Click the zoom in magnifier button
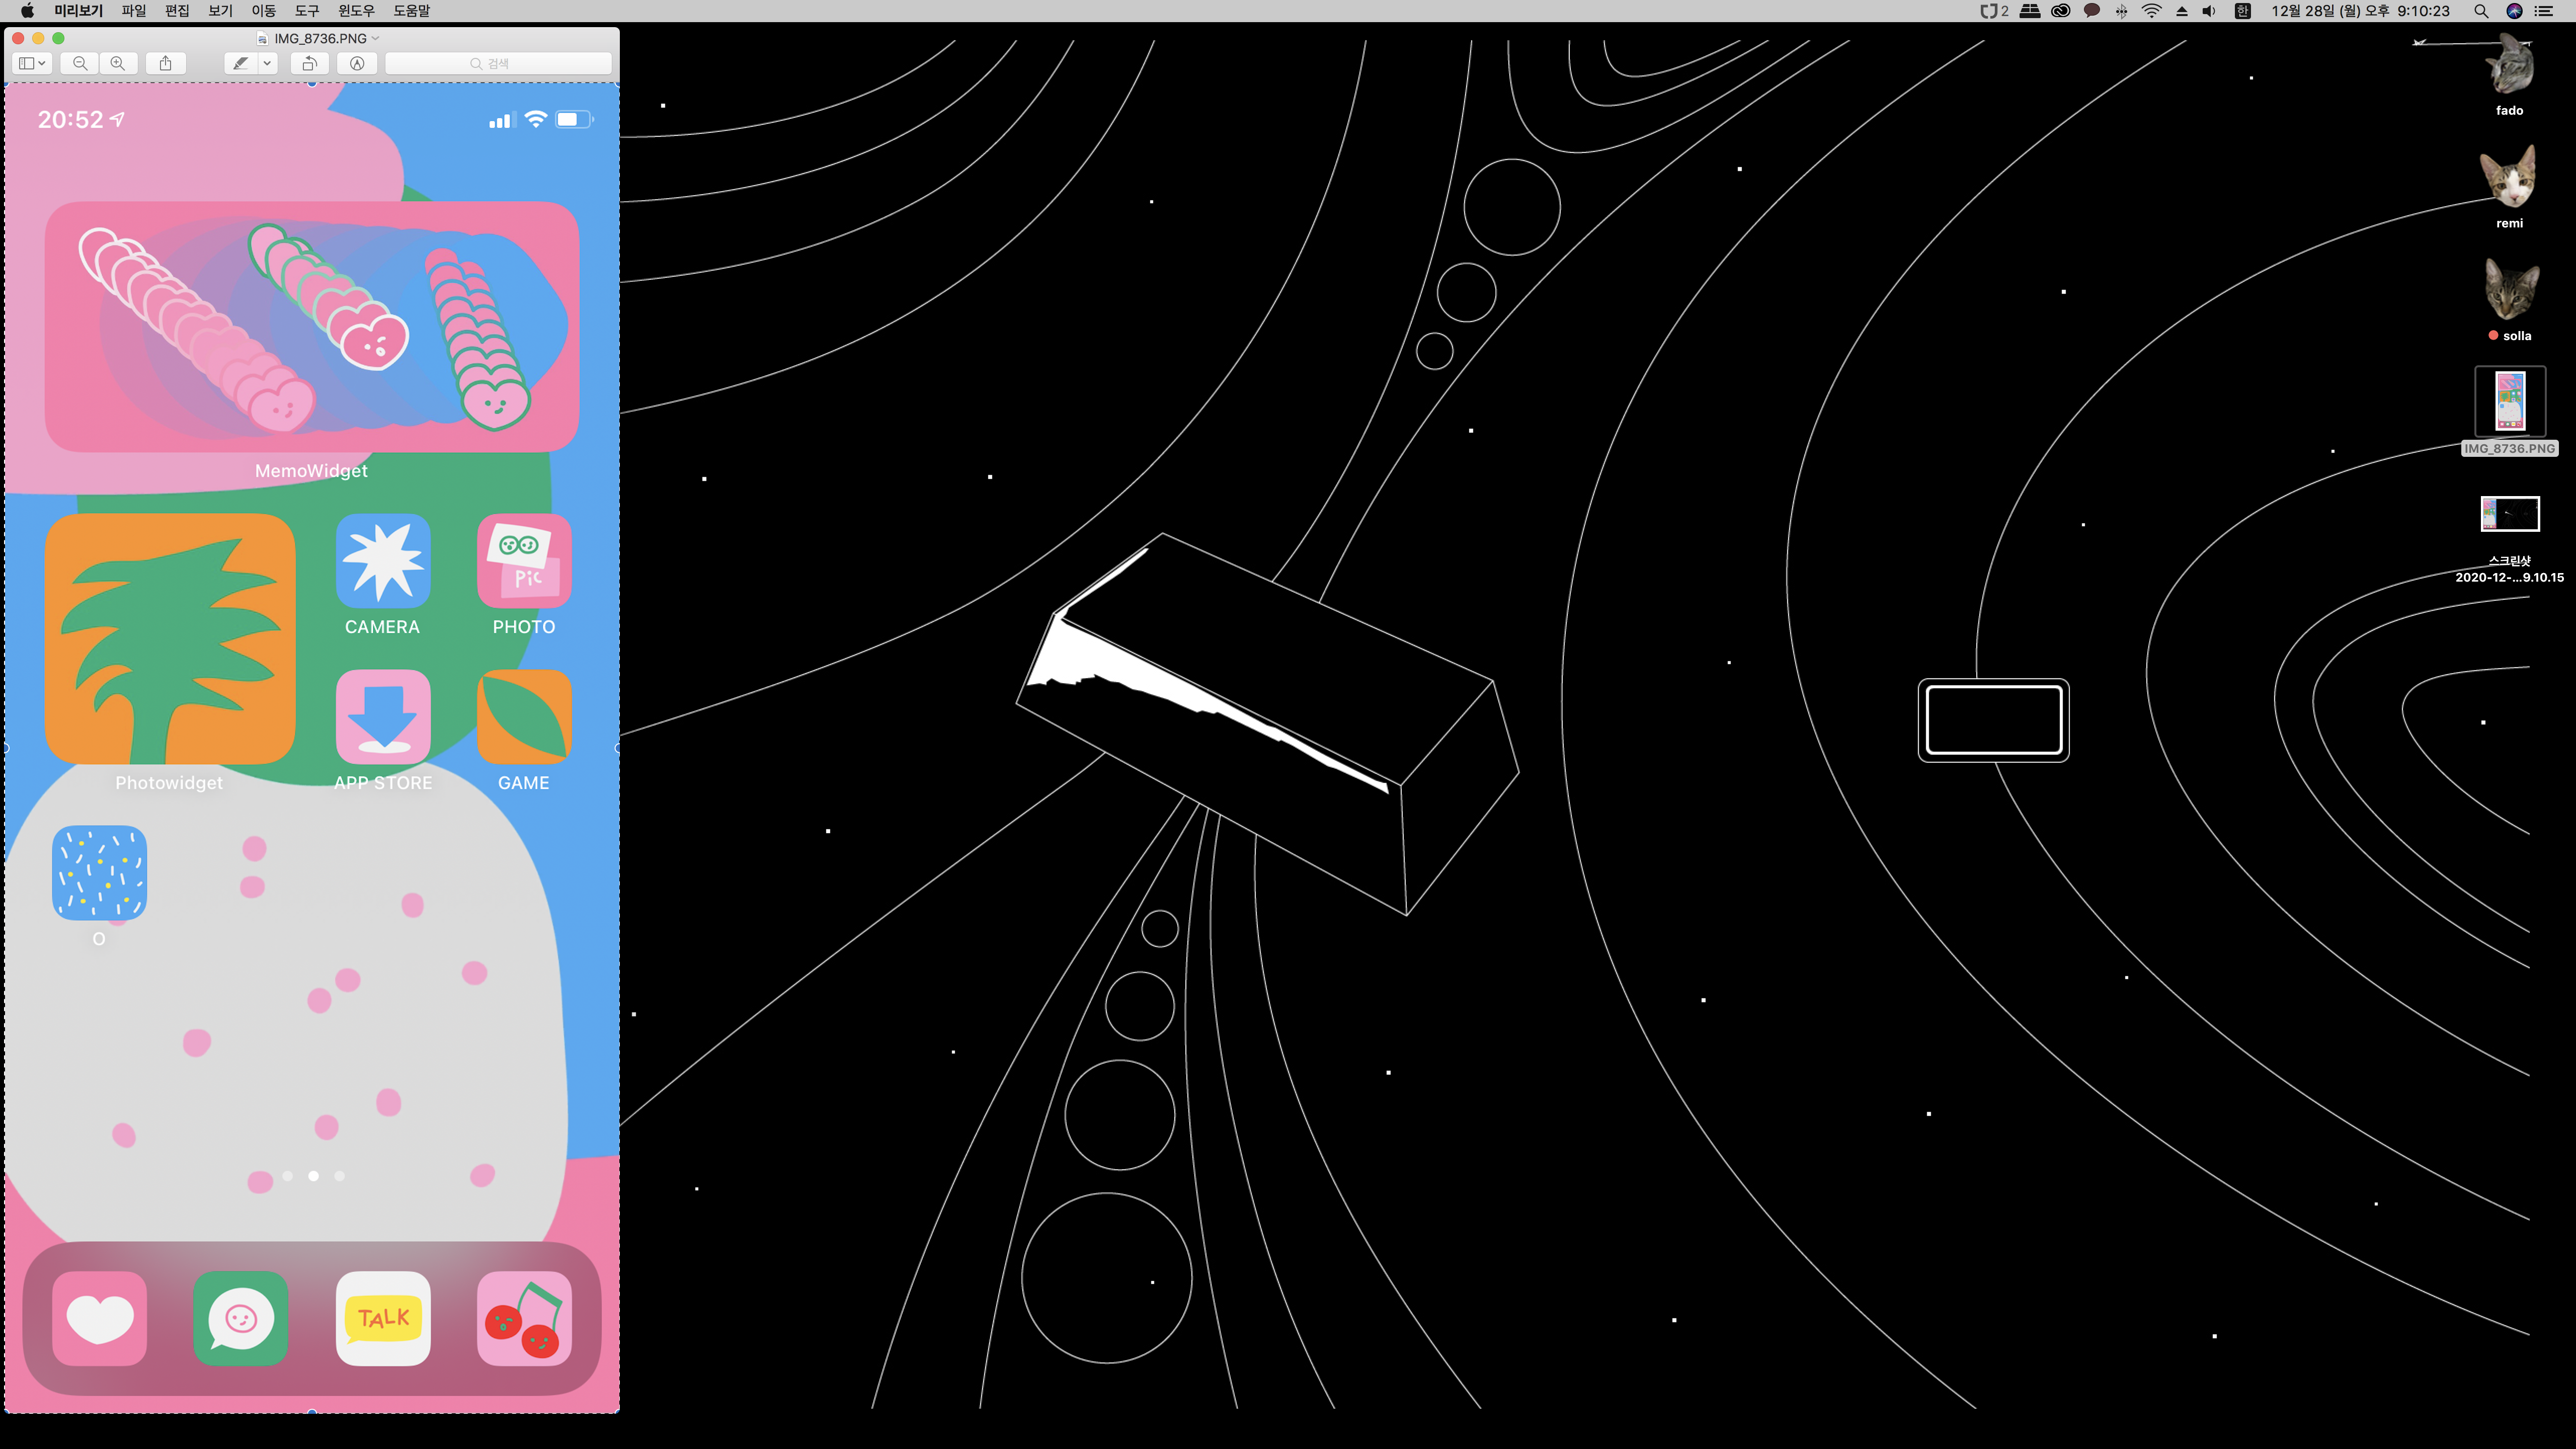The height and width of the screenshot is (1449, 2576). 118,63
